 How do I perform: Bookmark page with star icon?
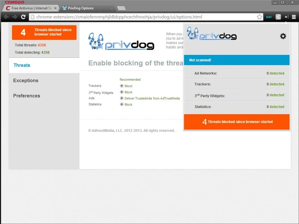pos(259,17)
